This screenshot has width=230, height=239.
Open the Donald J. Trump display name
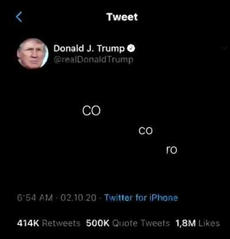(89, 48)
